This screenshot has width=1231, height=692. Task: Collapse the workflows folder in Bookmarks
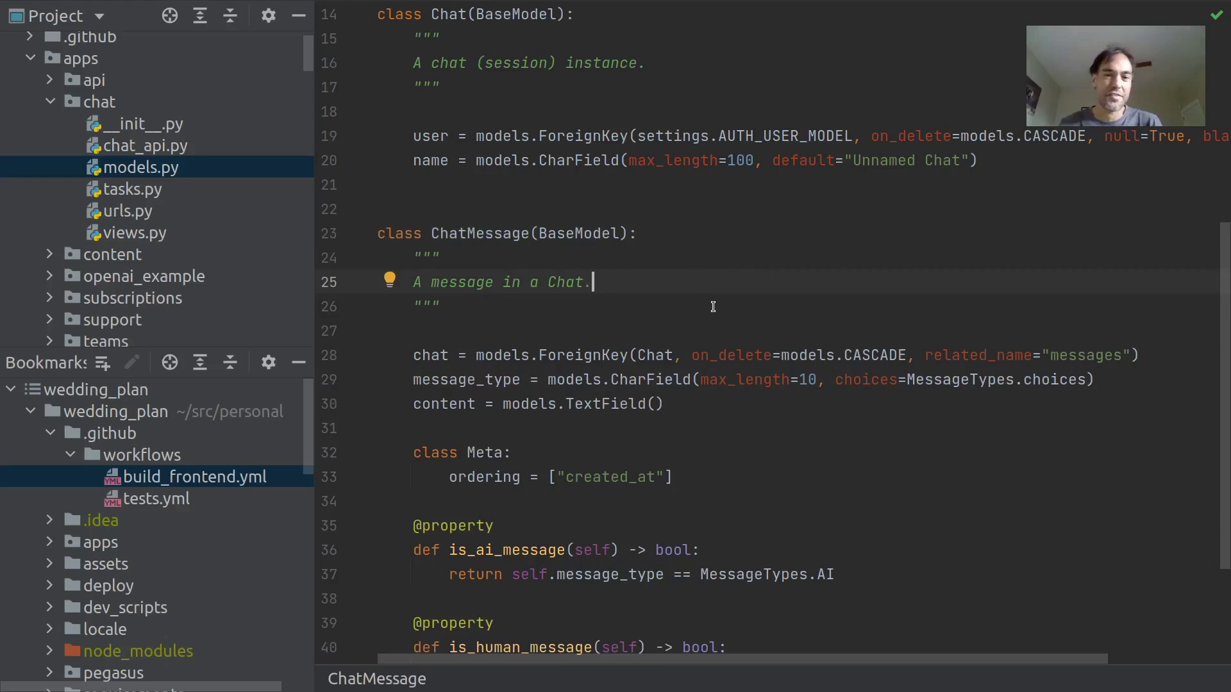[x=71, y=455]
